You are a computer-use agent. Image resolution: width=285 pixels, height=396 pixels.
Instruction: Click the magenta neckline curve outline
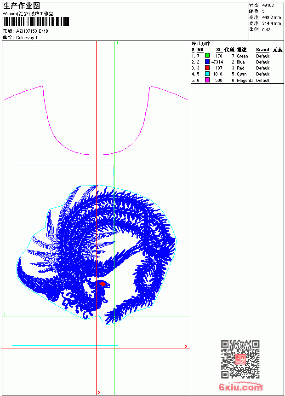[96, 120]
